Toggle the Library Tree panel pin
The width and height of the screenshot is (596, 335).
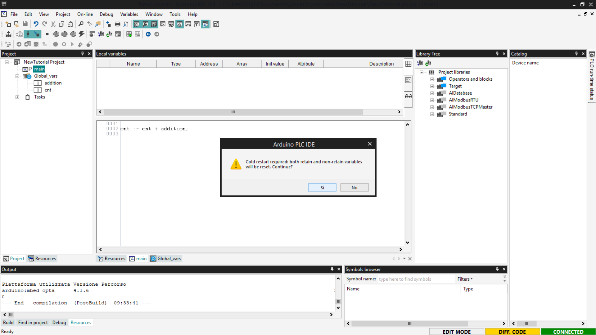tap(497, 54)
